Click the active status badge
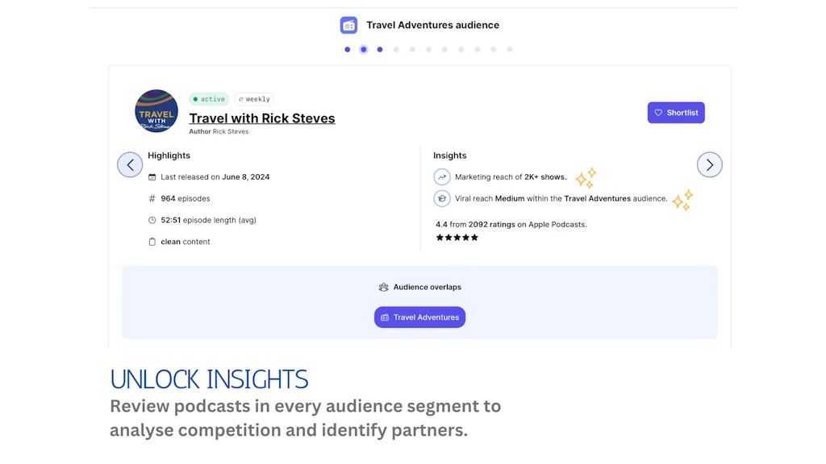This screenshot has height=464, width=826. click(x=209, y=99)
